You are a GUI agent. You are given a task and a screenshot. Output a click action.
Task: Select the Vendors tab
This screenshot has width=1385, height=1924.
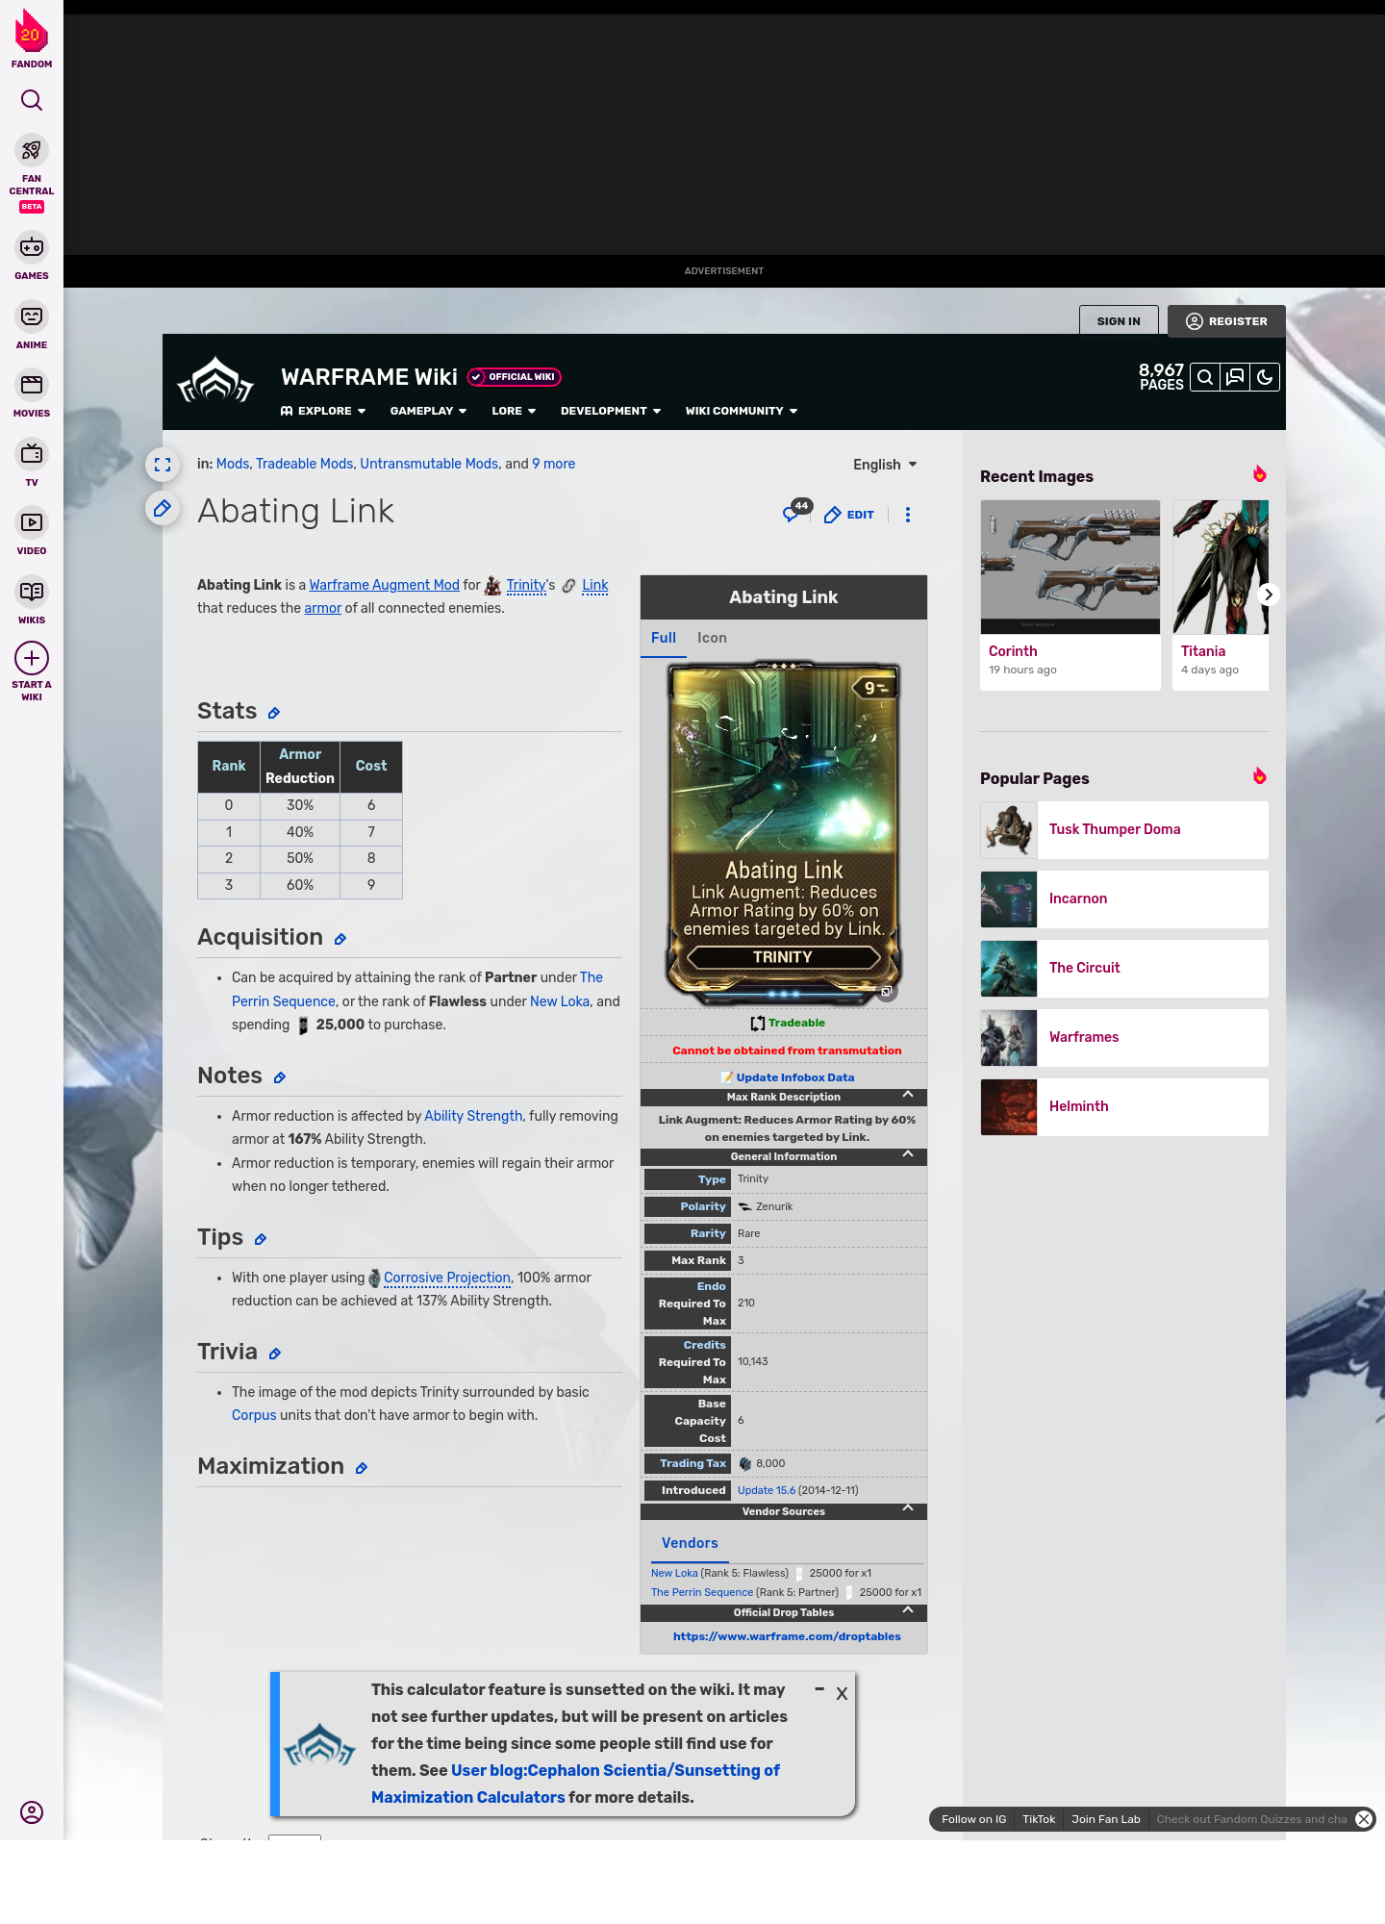[x=690, y=1543]
